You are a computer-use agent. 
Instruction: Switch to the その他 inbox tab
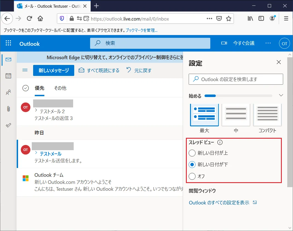click(60, 88)
